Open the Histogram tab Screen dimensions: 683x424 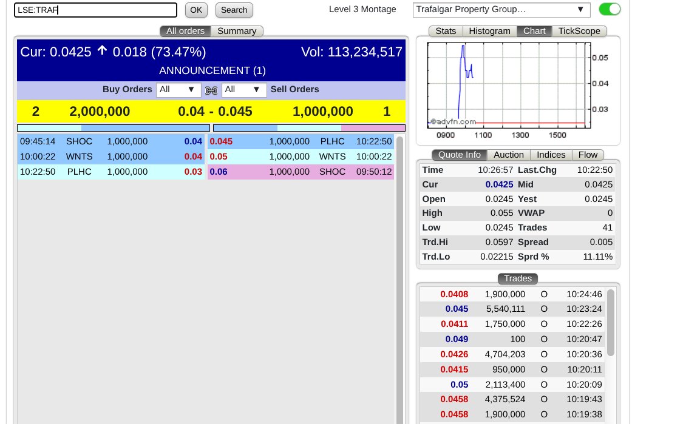point(489,31)
